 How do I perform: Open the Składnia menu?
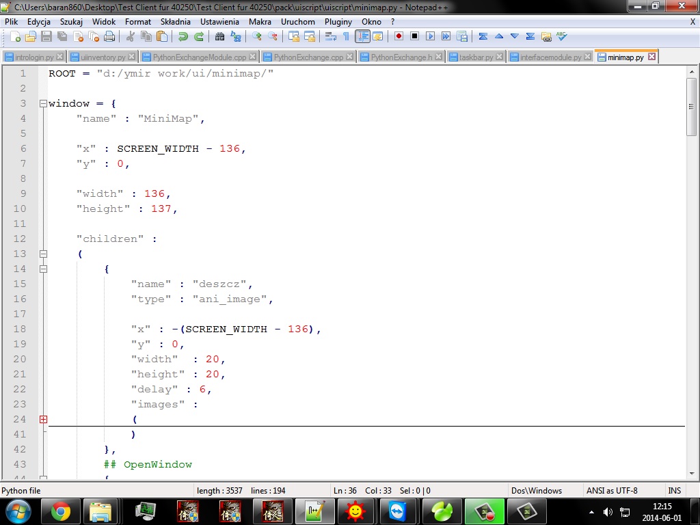(x=176, y=21)
